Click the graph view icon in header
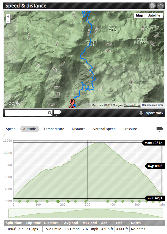 point(160,6)
